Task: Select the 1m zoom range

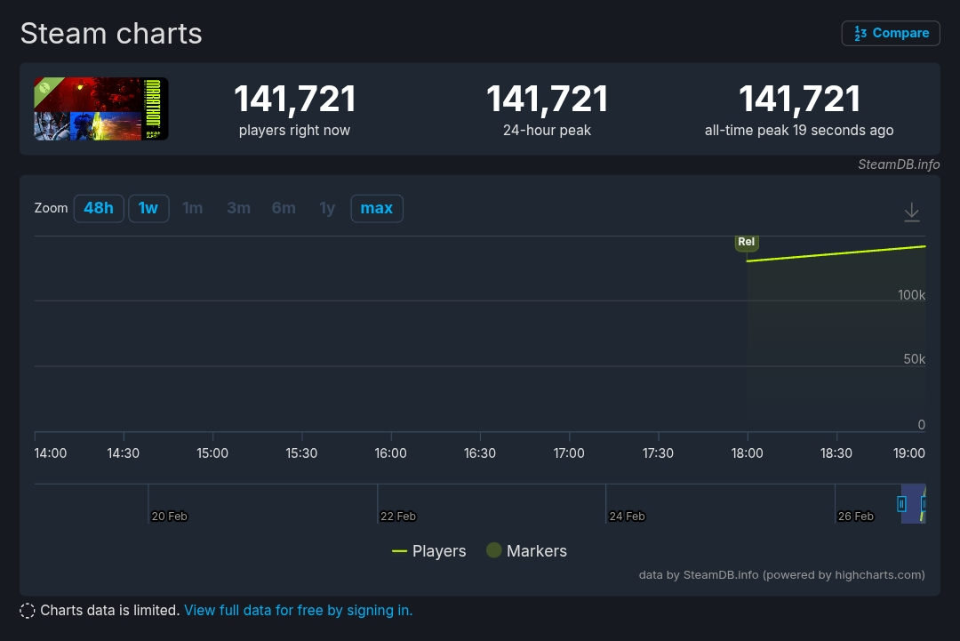Action: [192, 208]
